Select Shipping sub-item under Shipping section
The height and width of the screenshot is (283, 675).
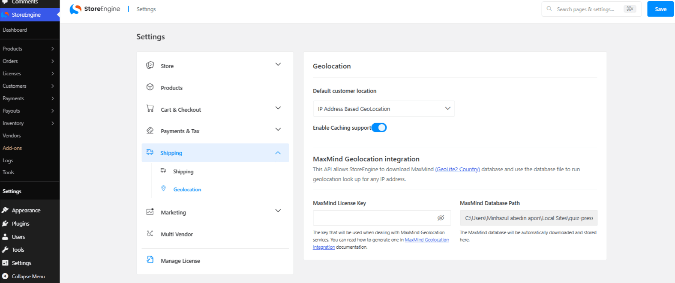pyautogui.click(x=183, y=171)
